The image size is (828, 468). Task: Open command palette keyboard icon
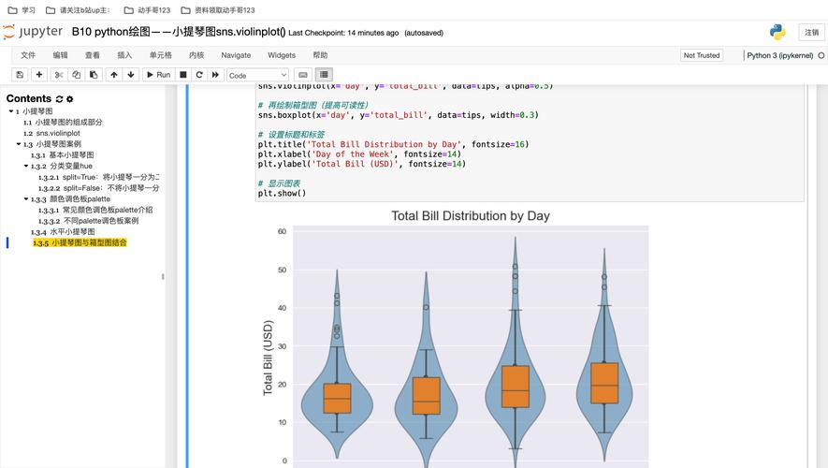click(303, 75)
